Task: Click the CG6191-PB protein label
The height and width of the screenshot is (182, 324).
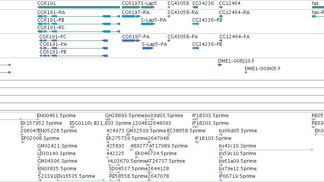Action: pyautogui.click(x=53, y=52)
